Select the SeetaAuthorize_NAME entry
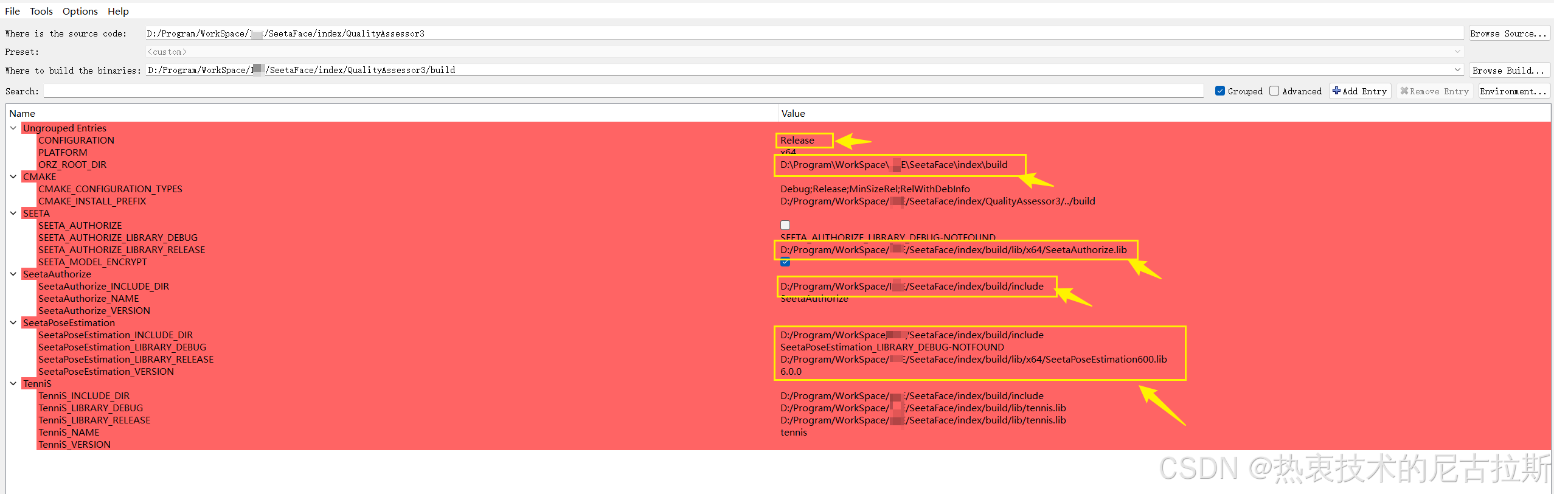Viewport: 1554px width, 494px height. point(88,299)
